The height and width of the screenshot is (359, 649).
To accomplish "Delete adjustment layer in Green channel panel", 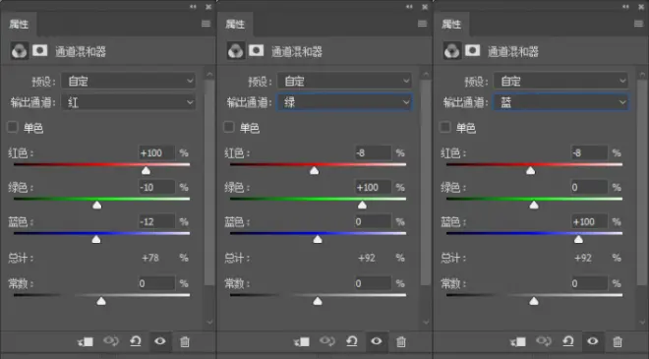I will point(401,341).
